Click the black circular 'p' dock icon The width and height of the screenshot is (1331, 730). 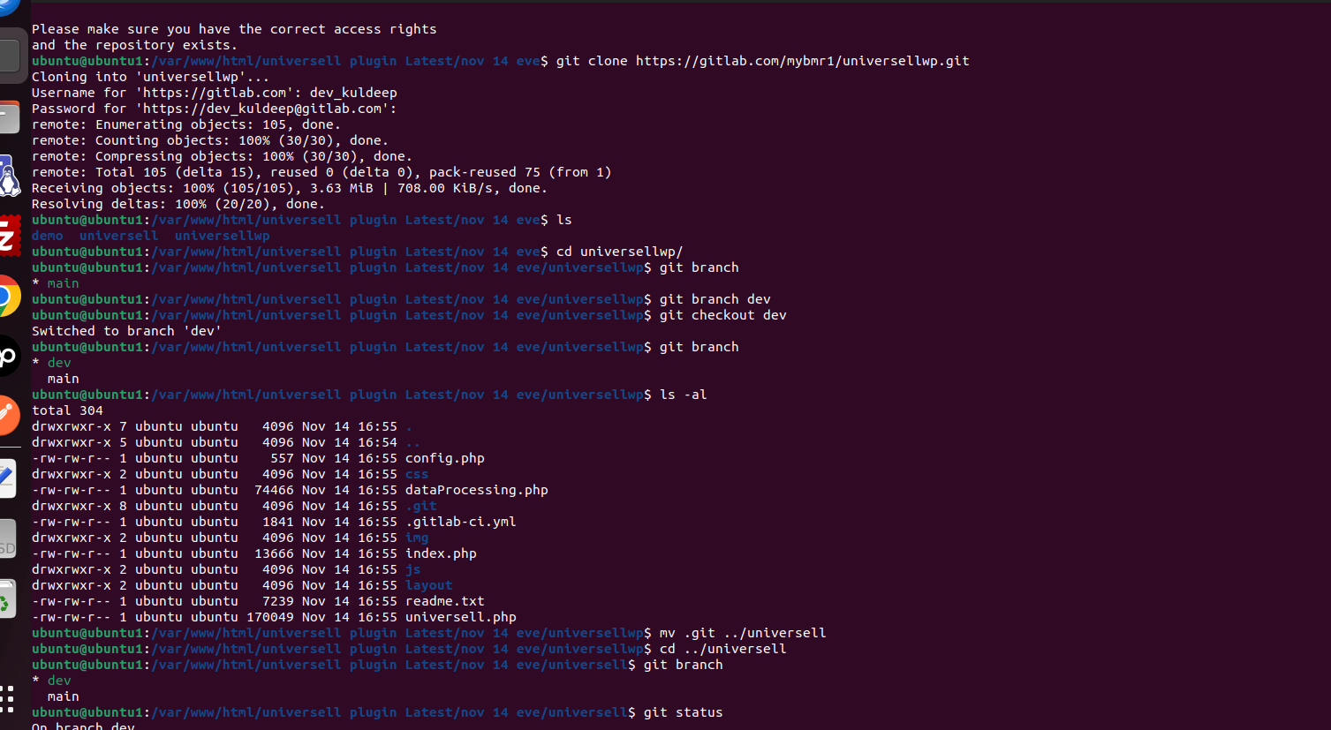click(8, 356)
